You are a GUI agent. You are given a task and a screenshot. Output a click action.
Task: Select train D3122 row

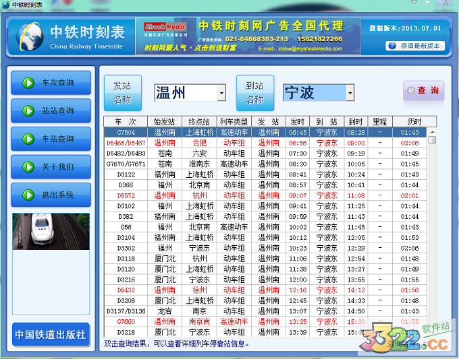point(265,174)
